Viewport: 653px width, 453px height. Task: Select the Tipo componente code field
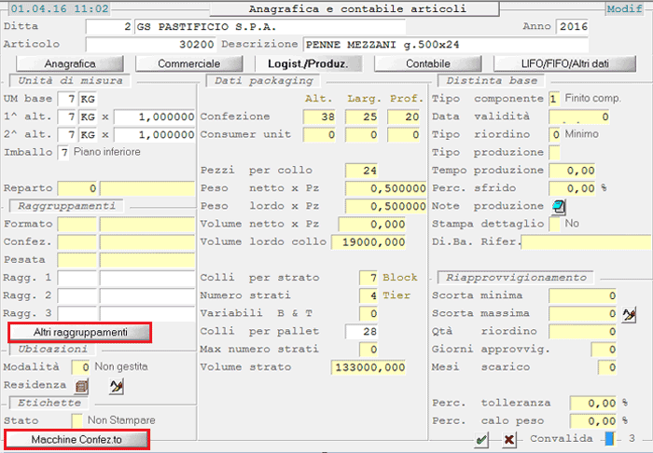[554, 99]
